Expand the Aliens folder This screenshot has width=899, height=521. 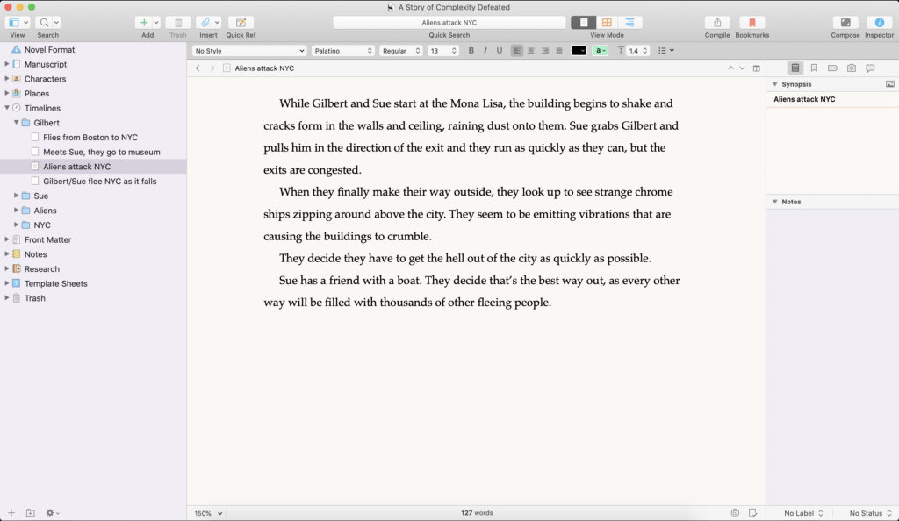coord(16,211)
